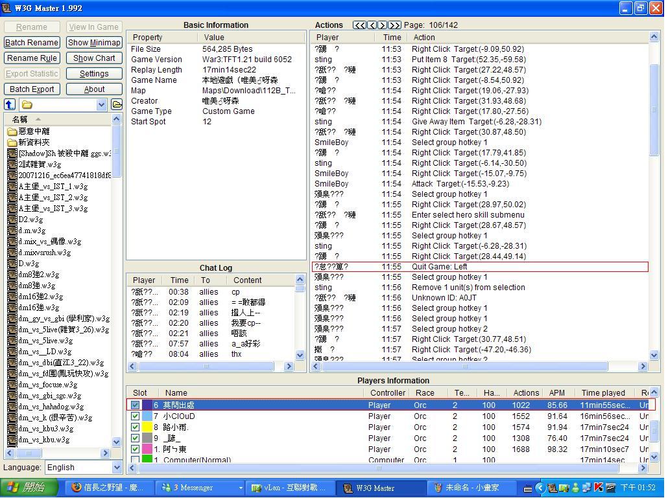668x498 pixels.
Task: Go to previous Actions page
Action: click(x=372, y=25)
